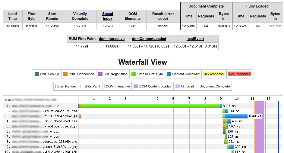Click the Speed Index value 12670
Viewport: 284px width, 153px height.
coord(108,26)
